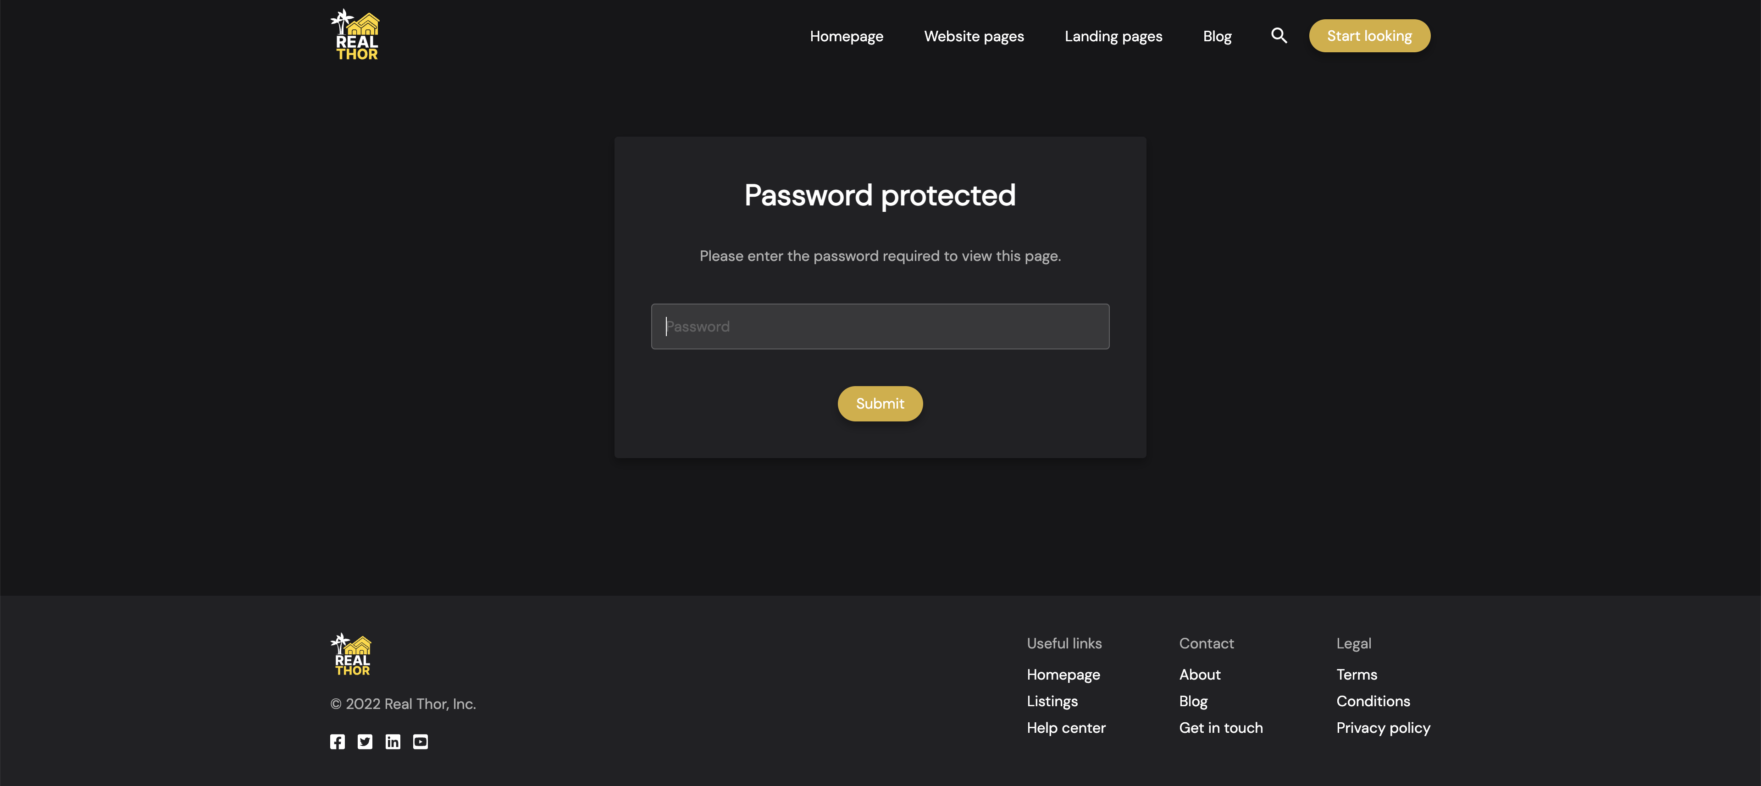Viewport: 1761px width, 786px height.
Task: Go to Blog in top navigation
Action: coord(1217,36)
